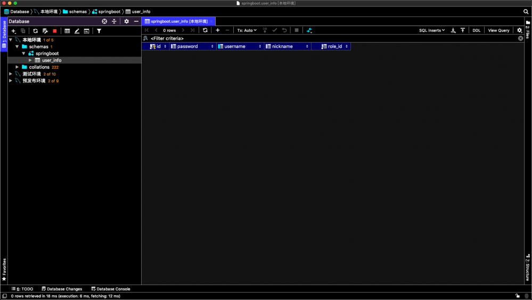The image size is (532, 300).
Task: Open the Z: Structure side tab
Action: (528, 268)
